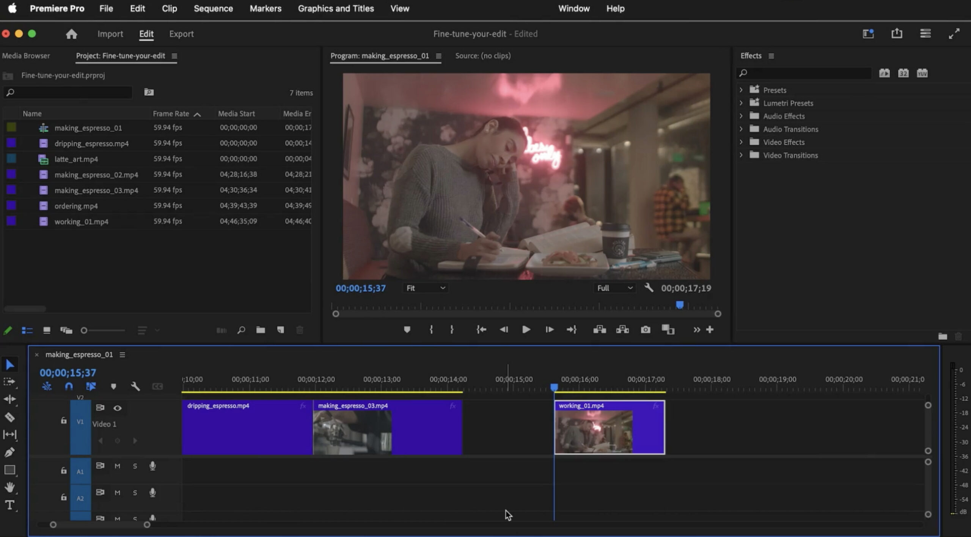Open the Fit zoom level dropdown
971x537 pixels.
click(425, 288)
